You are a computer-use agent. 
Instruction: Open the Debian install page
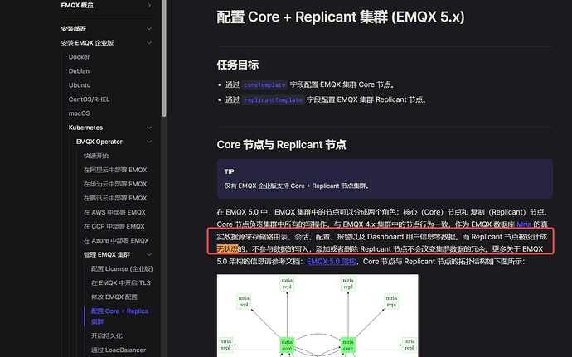(80, 71)
